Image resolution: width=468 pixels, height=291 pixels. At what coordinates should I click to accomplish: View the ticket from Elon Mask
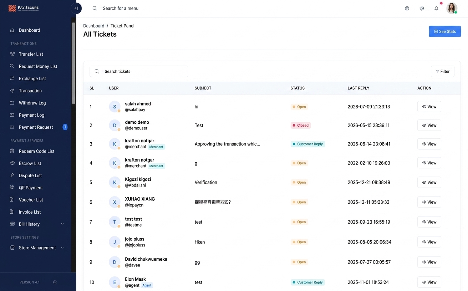point(429,282)
